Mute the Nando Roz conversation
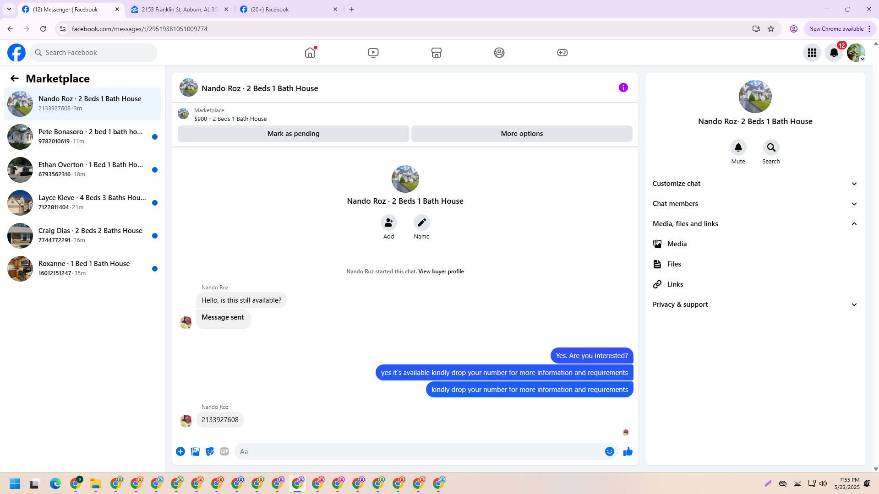The width and height of the screenshot is (879, 494). click(738, 147)
